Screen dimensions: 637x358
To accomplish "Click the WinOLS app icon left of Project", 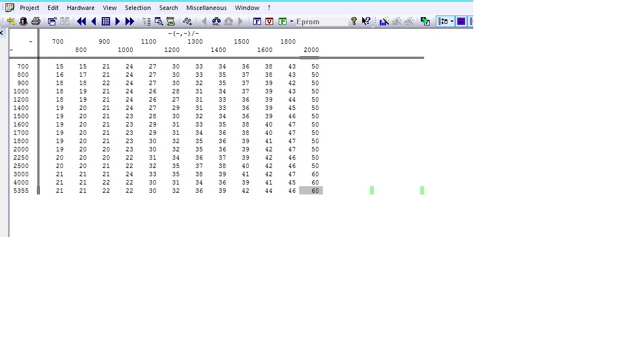I will click(10, 7).
